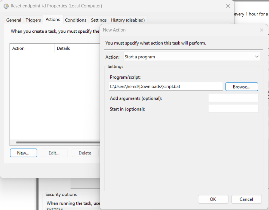Cancel the New Action dialog
This screenshot has width=269, height=210.
(246, 199)
